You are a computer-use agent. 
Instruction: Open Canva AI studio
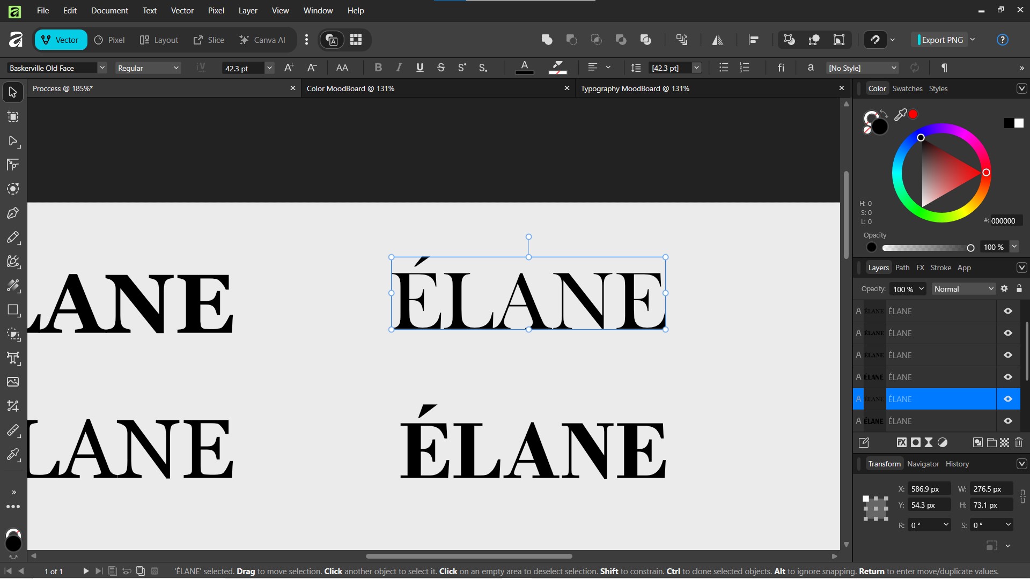coord(262,40)
